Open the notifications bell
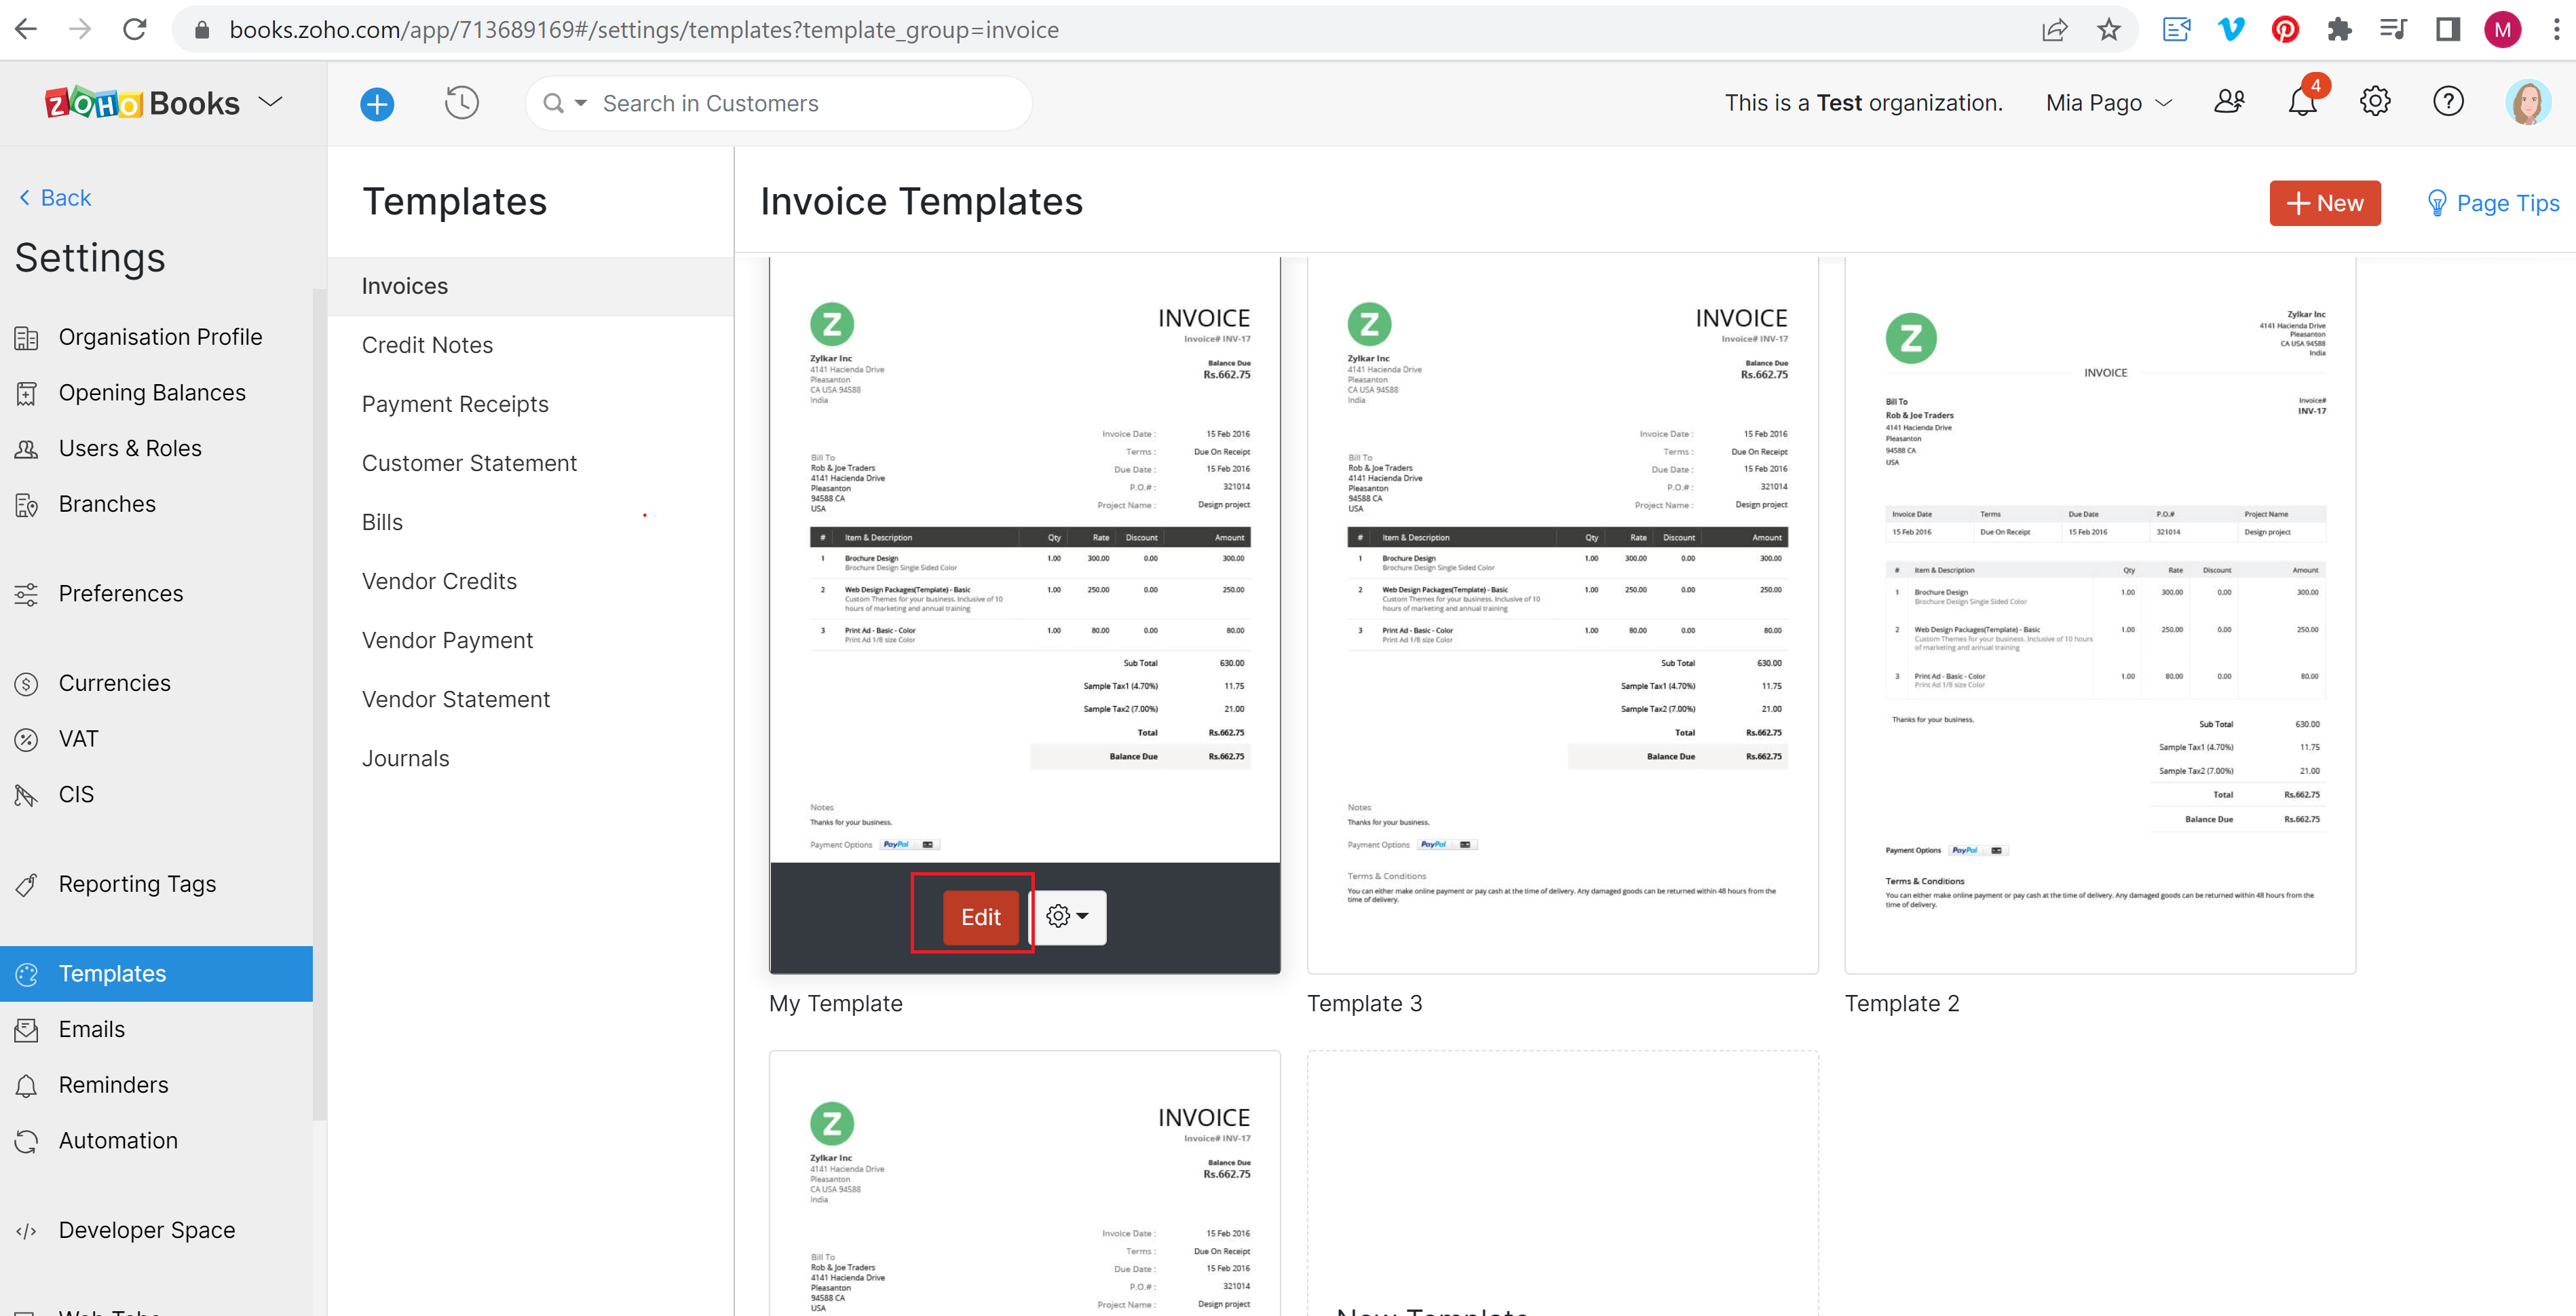Image resolution: width=2576 pixels, height=1316 pixels. click(2303, 101)
